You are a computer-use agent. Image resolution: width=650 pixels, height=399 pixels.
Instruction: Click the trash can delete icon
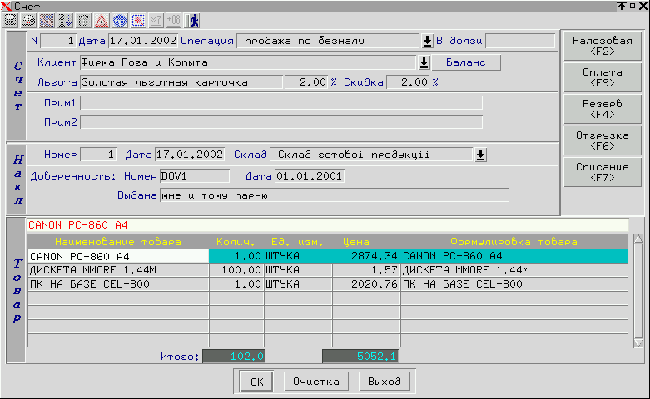[83, 19]
